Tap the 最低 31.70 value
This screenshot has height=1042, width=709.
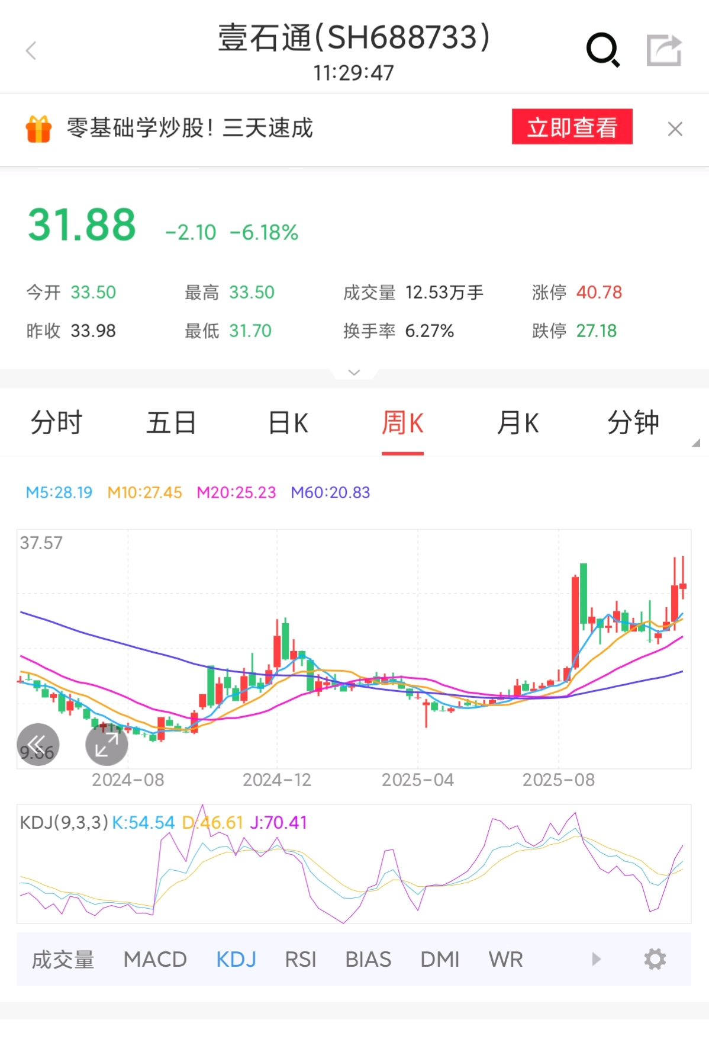point(250,331)
